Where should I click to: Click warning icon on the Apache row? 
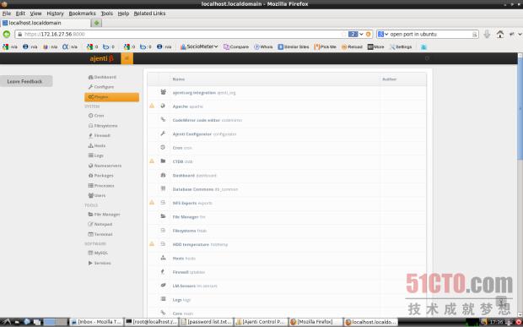[152, 106]
